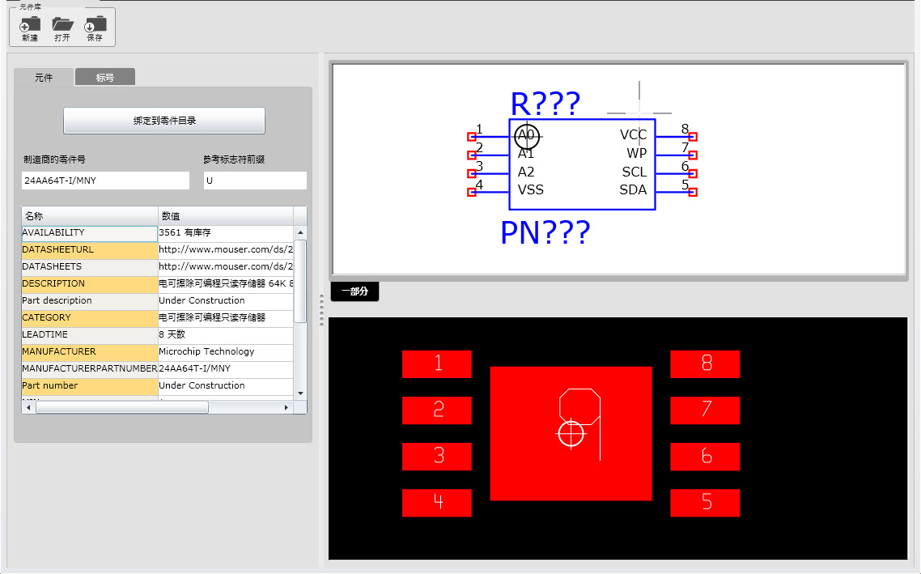This screenshot has height=574, width=921.
Task: Select the DESCRIPTION property row
Action: (x=158, y=284)
